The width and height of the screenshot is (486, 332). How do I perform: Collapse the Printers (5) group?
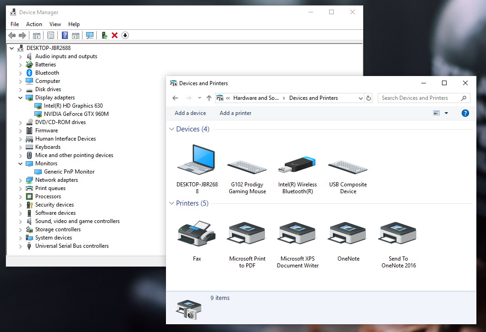[x=171, y=203]
